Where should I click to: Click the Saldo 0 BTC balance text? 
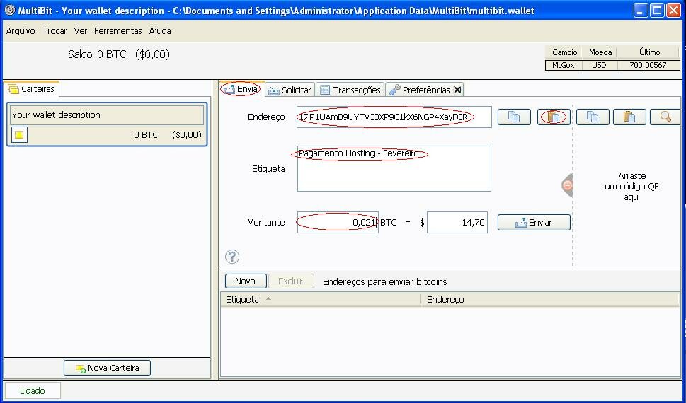click(118, 54)
